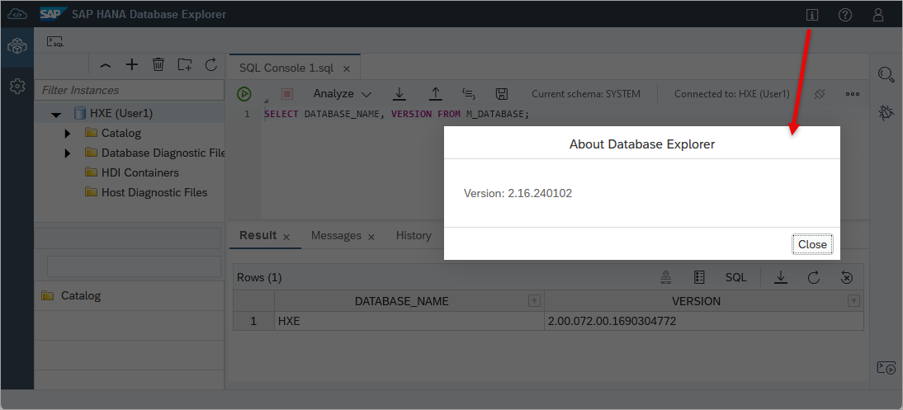Viewport: 903px width, 410px height.
Task: Click the cloud code icon in header
Action: (17, 14)
